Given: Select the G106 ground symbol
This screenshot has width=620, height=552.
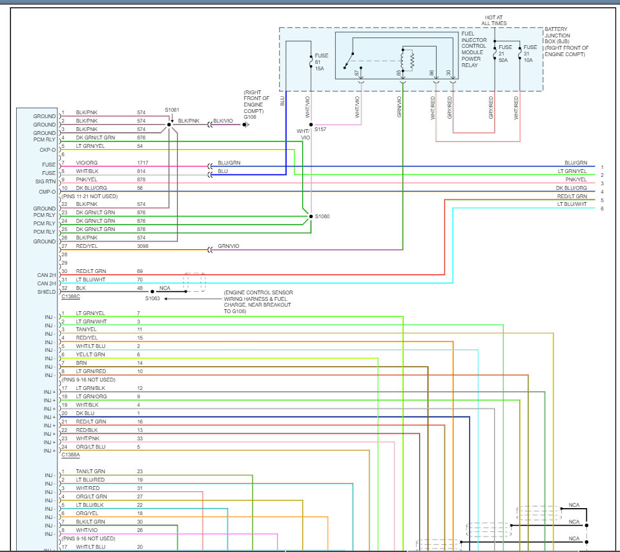Looking at the screenshot, I should coord(245,125).
